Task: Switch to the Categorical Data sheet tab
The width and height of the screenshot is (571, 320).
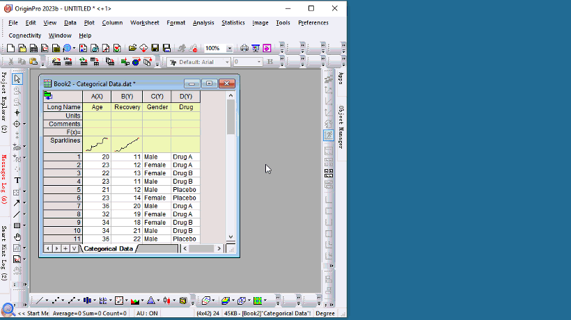Action: point(108,248)
